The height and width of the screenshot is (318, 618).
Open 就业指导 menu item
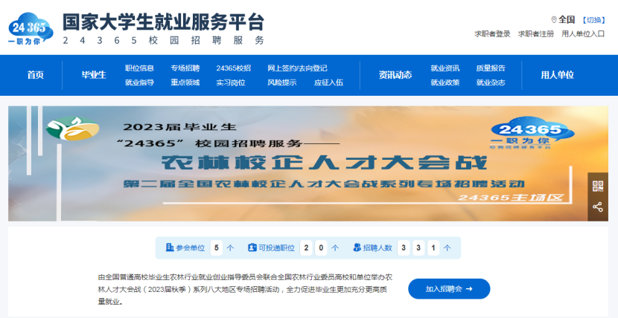[139, 83]
